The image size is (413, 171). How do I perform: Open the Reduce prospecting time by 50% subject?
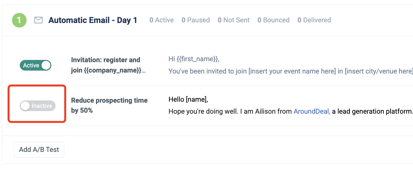(109, 105)
